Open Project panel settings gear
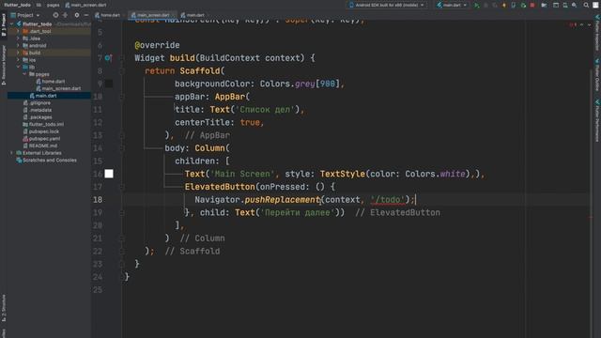This screenshot has width=601, height=338. 77,15
